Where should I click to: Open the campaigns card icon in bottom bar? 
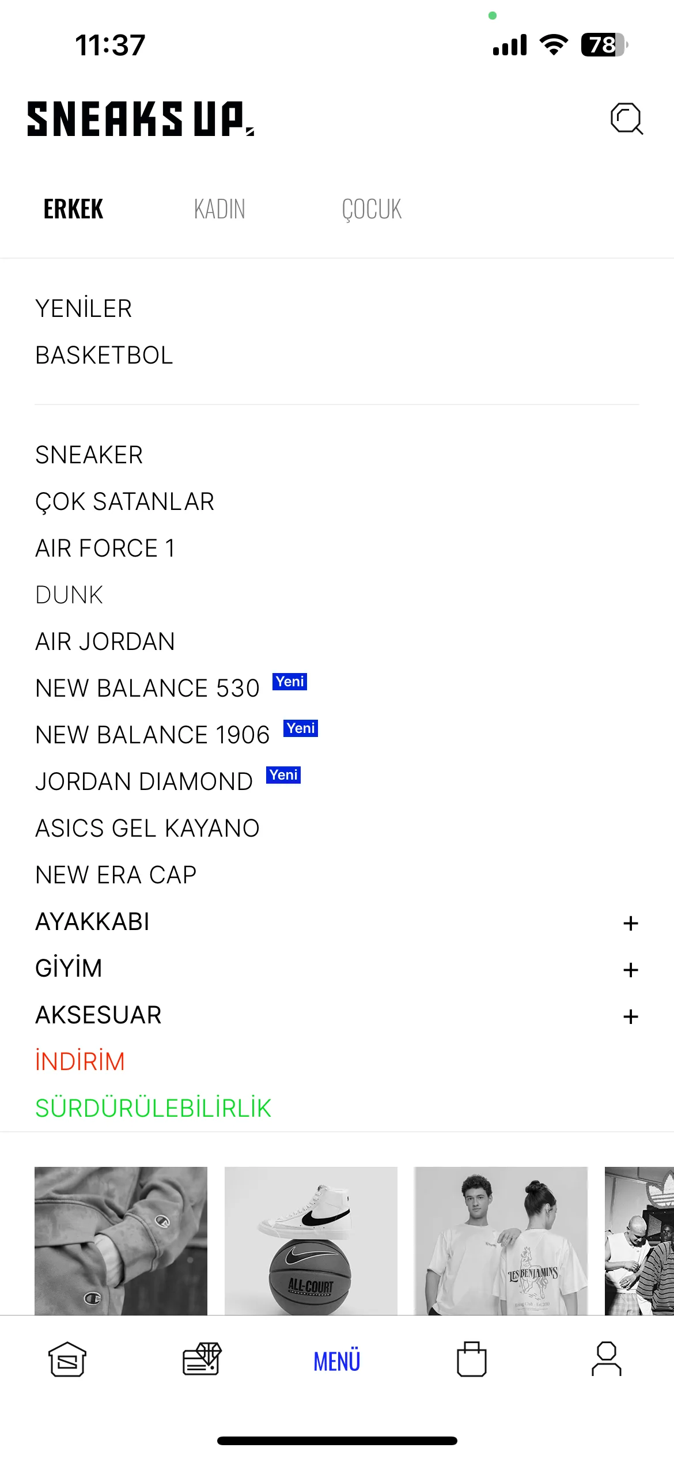[x=202, y=1359]
